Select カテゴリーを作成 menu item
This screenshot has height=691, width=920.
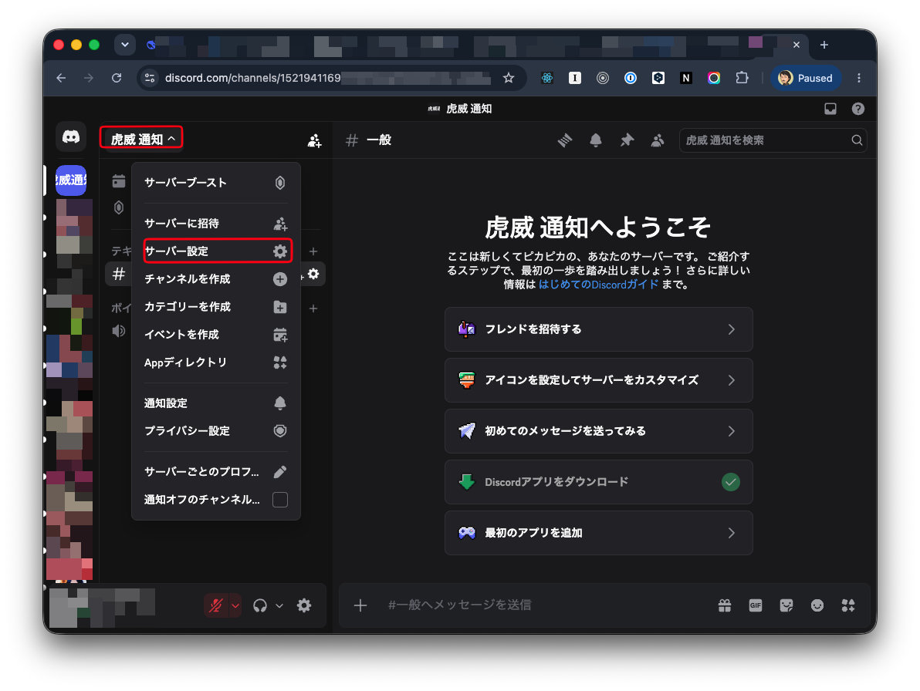pos(216,306)
